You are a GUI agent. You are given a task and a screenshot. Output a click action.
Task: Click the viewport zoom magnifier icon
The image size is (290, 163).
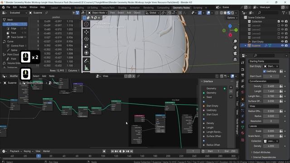click(235, 41)
